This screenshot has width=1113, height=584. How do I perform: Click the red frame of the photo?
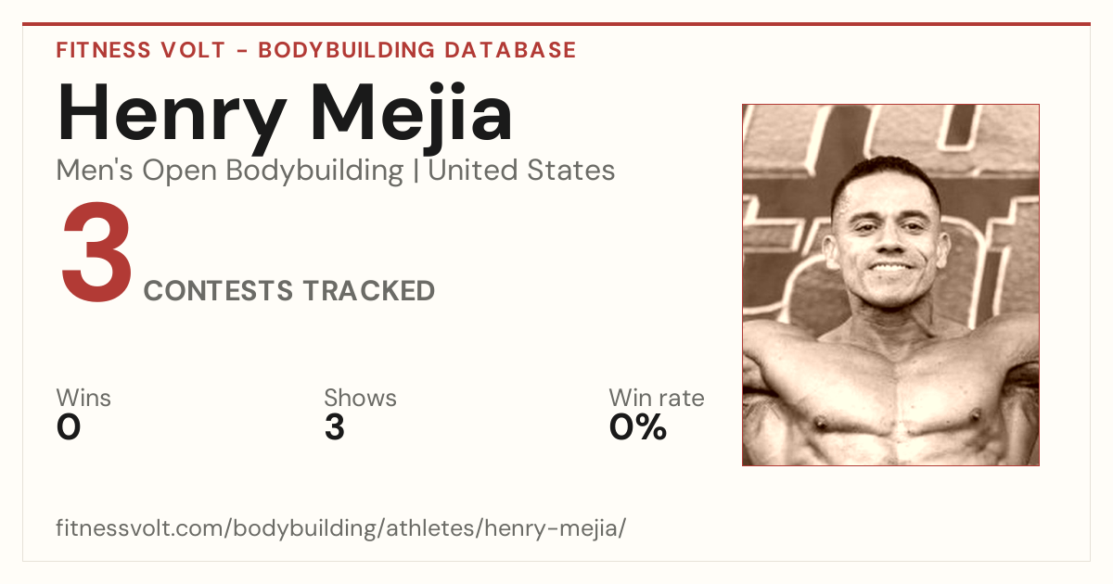coord(743,285)
